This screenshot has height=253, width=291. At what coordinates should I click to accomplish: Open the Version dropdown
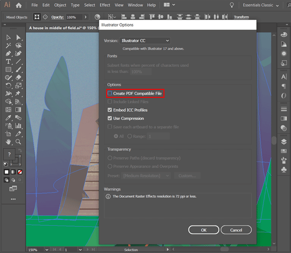pos(145,41)
